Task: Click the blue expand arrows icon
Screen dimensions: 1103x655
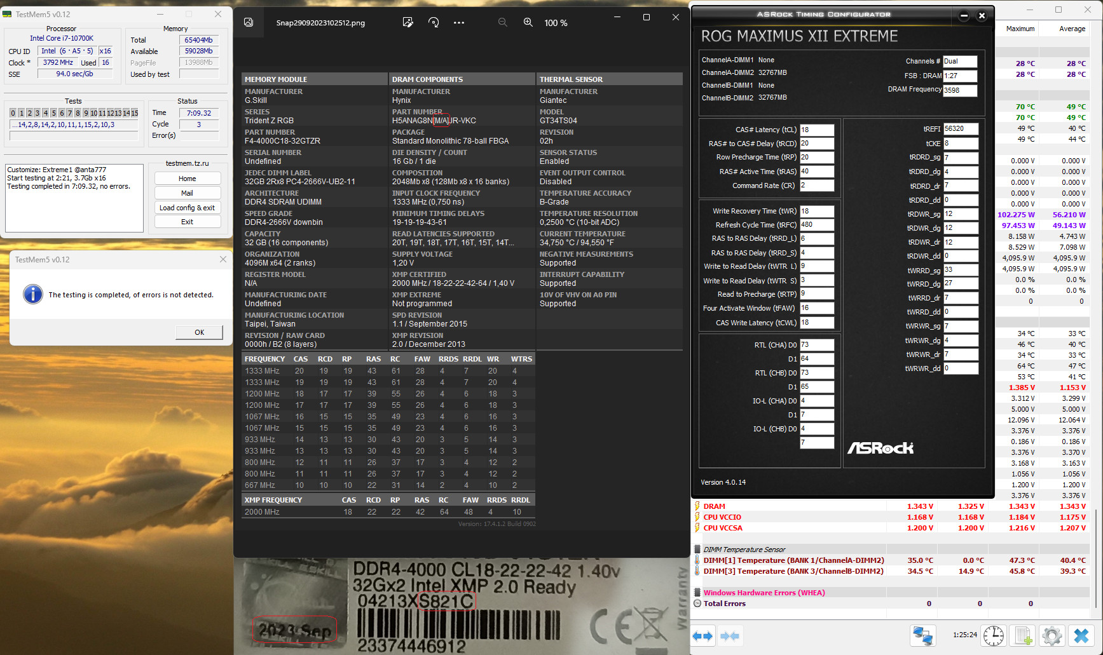Action: tap(702, 635)
